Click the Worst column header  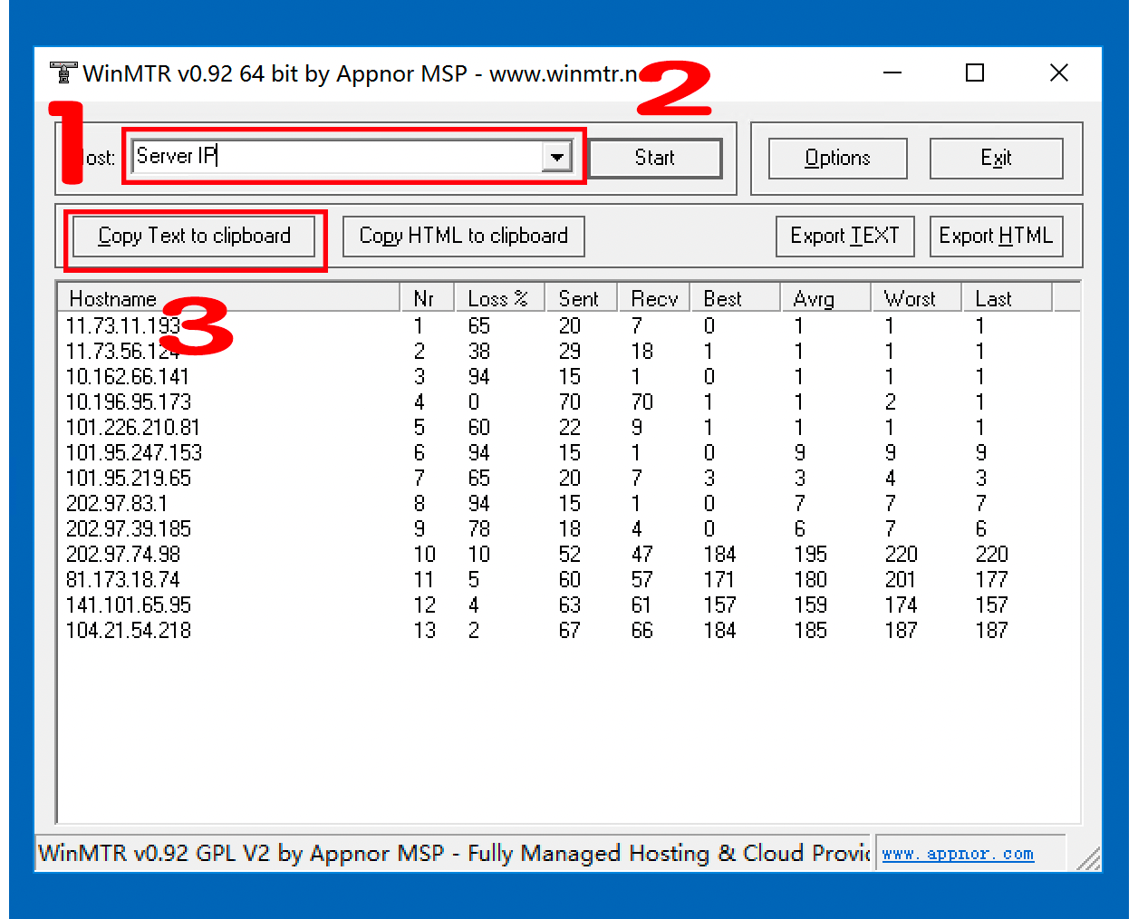[x=914, y=299]
